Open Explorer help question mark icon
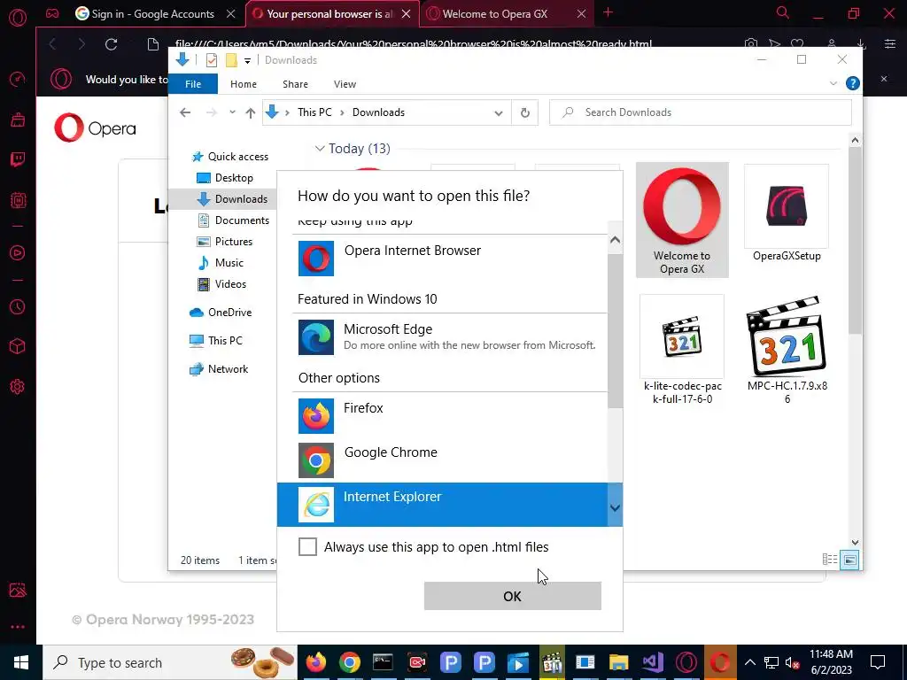Viewport: 907px width, 680px height. pyautogui.click(x=853, y=83)
